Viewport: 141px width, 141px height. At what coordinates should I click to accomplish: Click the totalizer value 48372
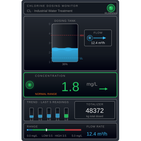click(94, 110)
